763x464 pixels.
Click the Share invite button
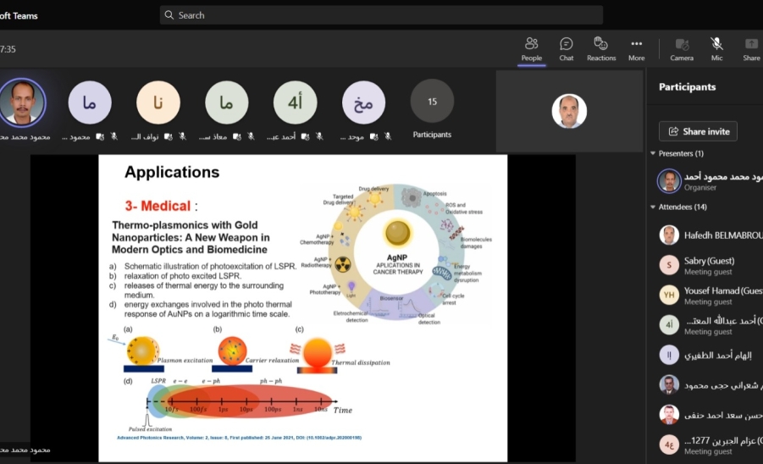[698, 131]
